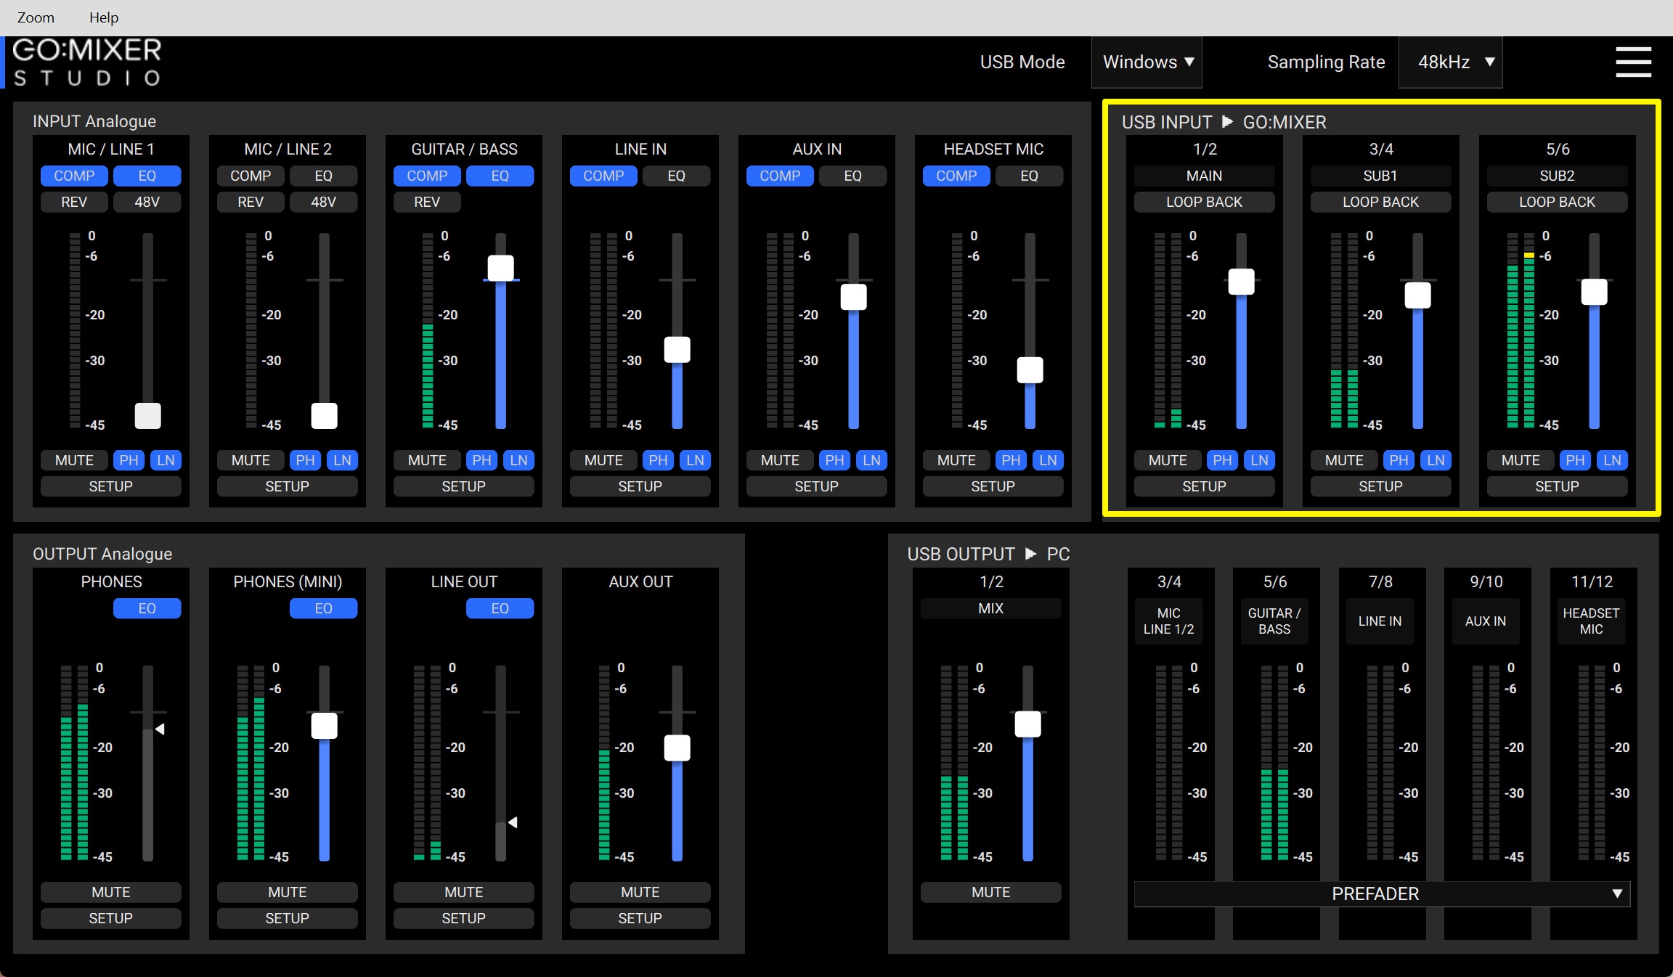Mute the AUX OUT output
This screenshot has width=1673, height=977.
pyautogui.click(x=640, y=892)
